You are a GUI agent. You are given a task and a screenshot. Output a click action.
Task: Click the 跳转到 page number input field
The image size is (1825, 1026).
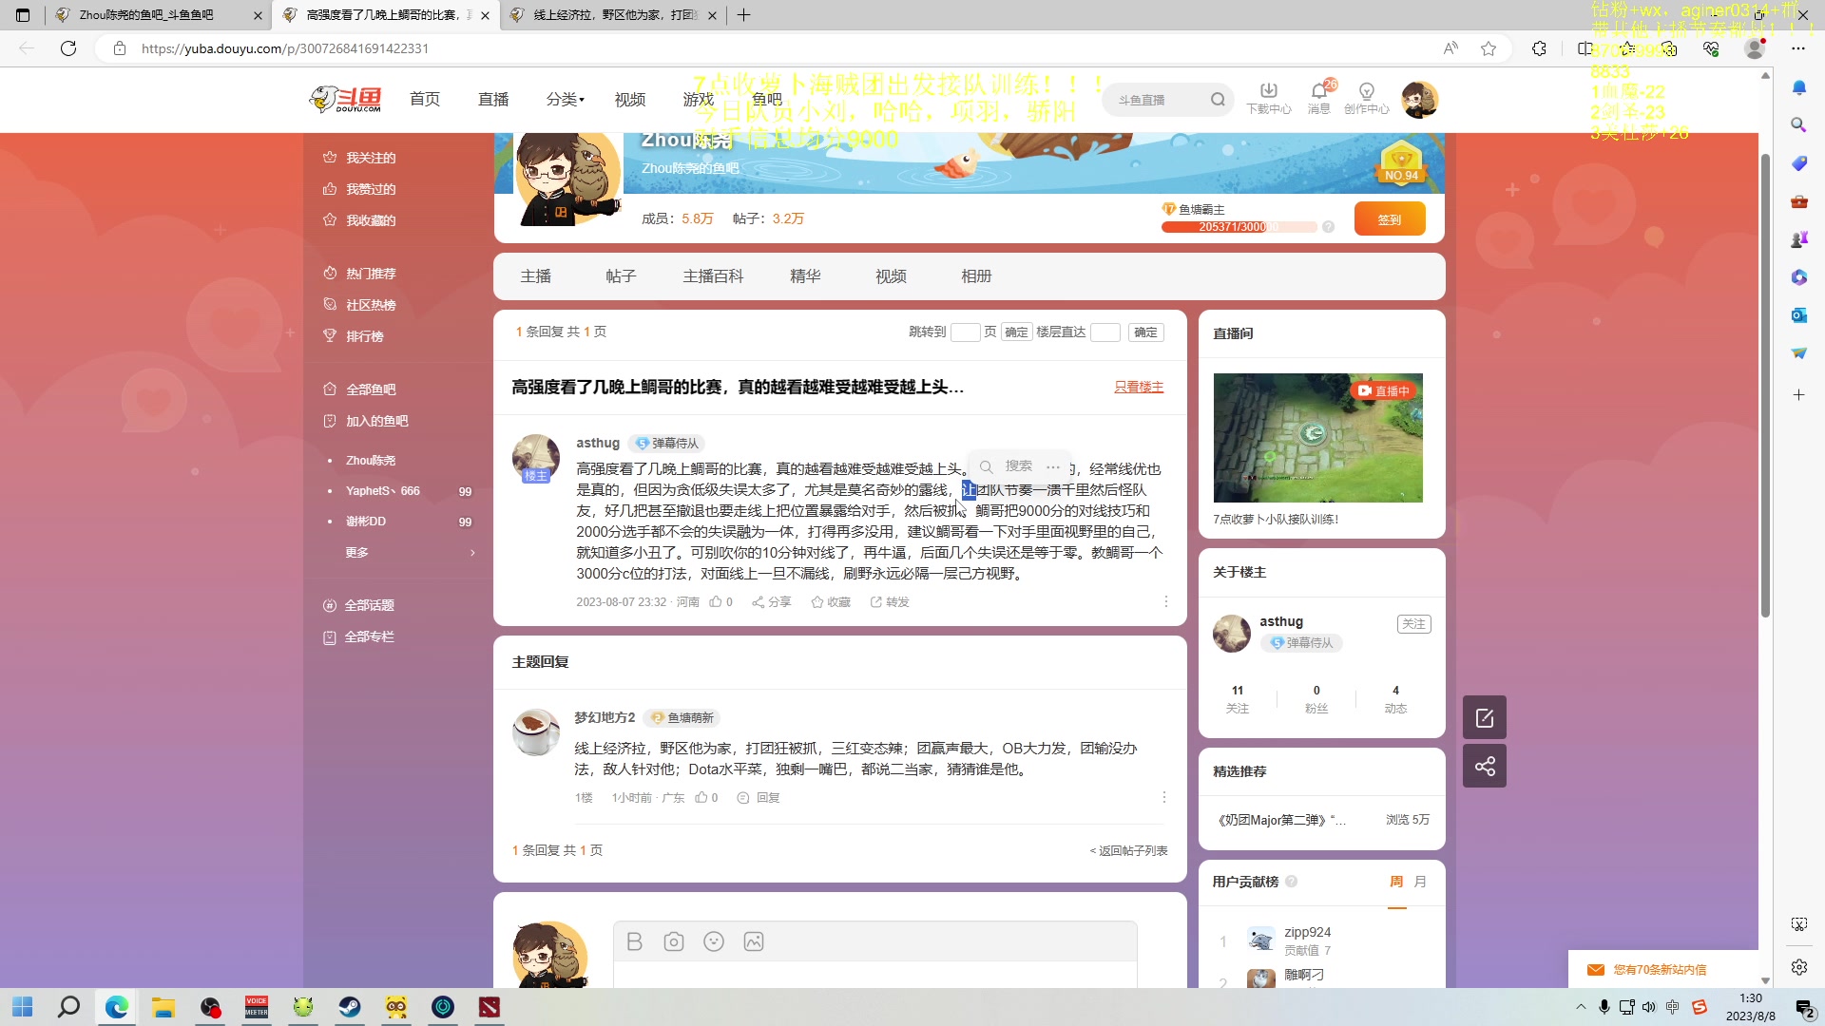pyautogui.click(x=965, y=332)
